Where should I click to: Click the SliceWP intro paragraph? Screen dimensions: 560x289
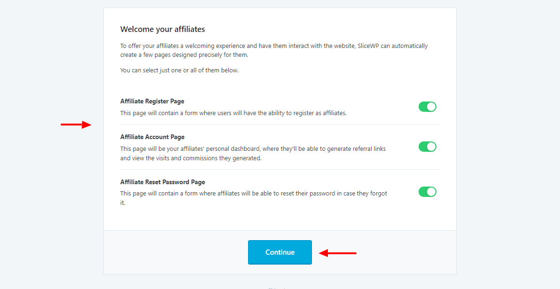tap(273, 50)
